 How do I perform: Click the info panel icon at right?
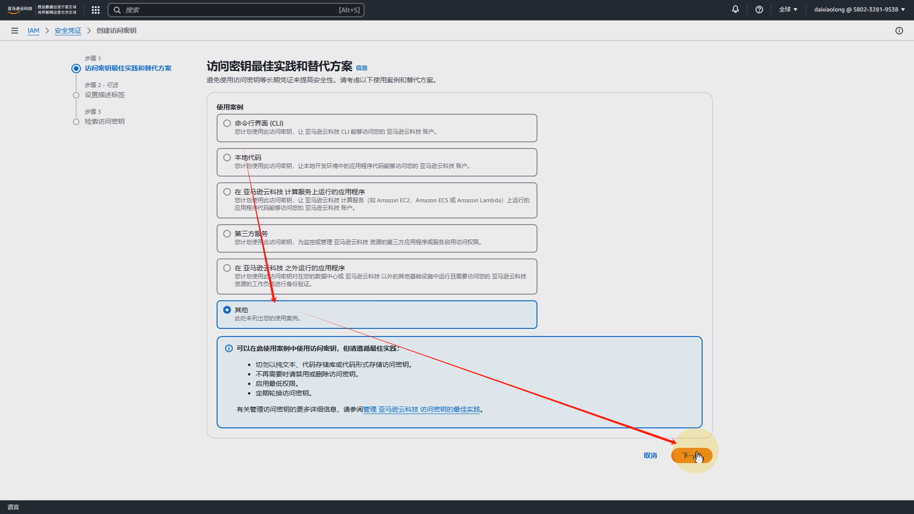(899, 30)
